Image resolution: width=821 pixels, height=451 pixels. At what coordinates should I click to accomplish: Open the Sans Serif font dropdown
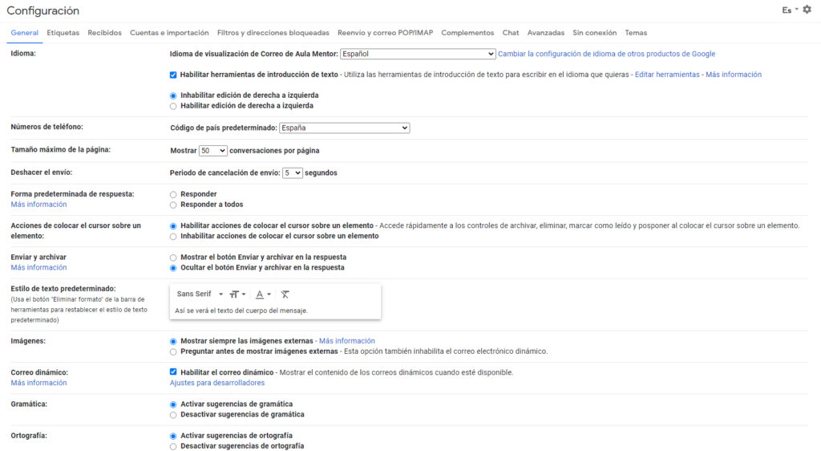(200, 294)
